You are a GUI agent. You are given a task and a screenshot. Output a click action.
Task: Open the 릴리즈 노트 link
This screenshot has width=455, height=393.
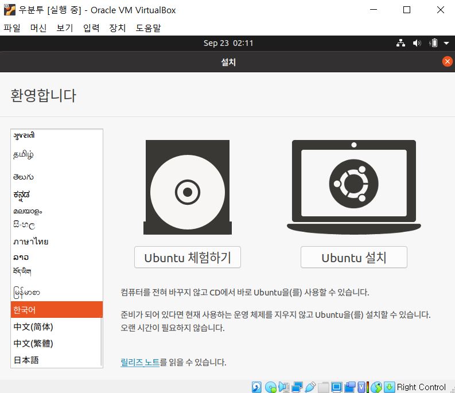(140, 362)
